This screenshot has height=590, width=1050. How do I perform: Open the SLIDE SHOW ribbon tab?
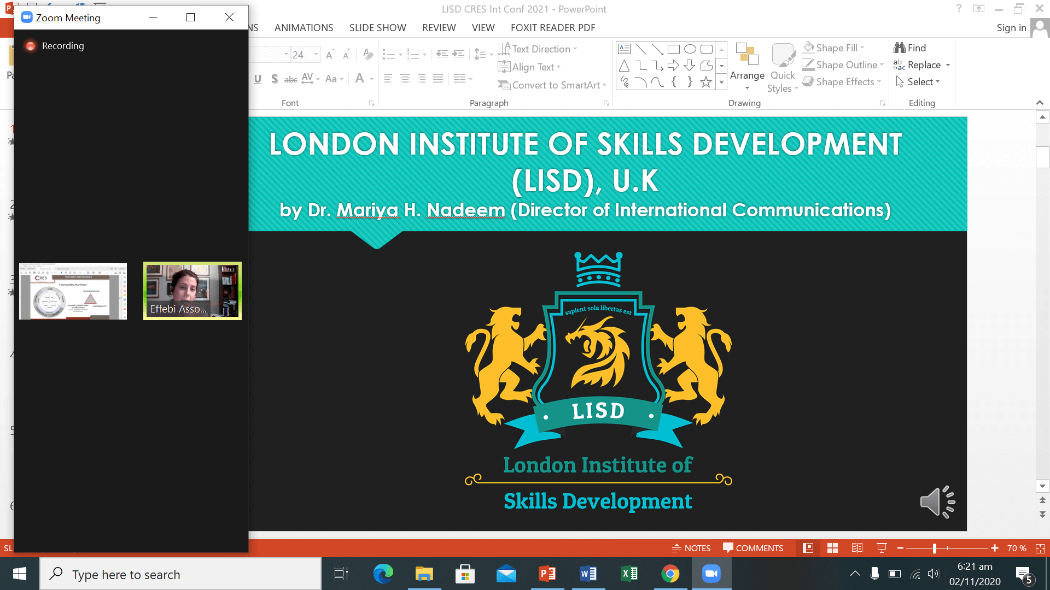[377, 28]
